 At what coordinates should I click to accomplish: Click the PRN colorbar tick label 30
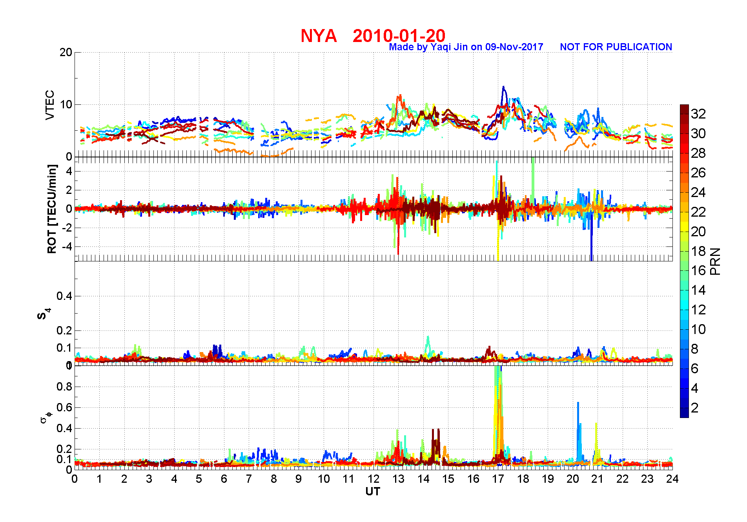tap(698, 133)
